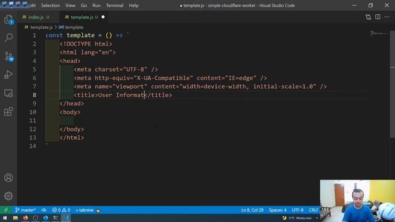Image resolution: width=395 pixels, height=222 pixels.
Task: Open the Explorer view in activity bar
Action: (x=9, y=19)
